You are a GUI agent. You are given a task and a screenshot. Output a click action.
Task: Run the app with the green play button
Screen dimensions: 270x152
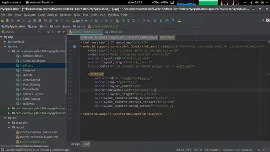click(86, 21)
